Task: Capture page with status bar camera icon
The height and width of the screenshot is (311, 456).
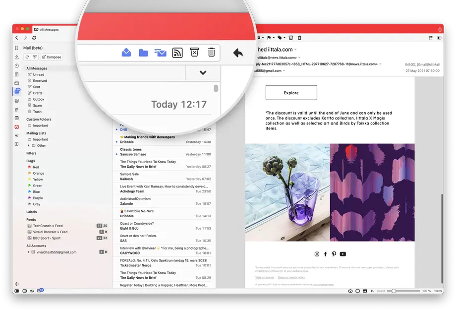Action: (350, 291)
